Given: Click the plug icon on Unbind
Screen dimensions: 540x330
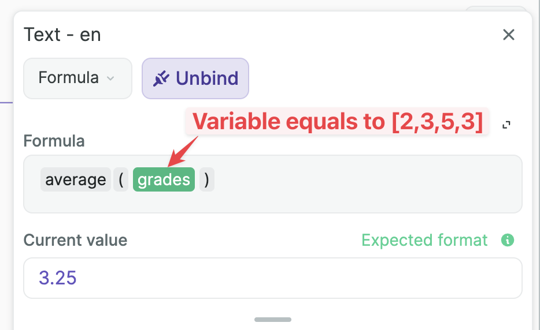Looking at the screenshot, I should tap(161, 78).
